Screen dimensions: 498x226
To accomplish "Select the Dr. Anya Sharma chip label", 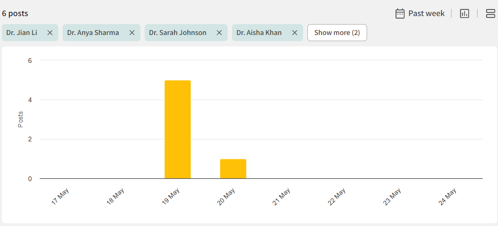I will (93, 33).
